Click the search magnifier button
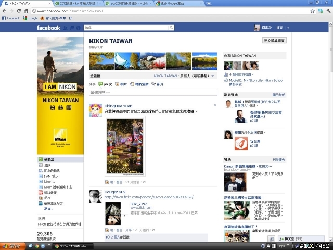333x250 pixels. 171,28
